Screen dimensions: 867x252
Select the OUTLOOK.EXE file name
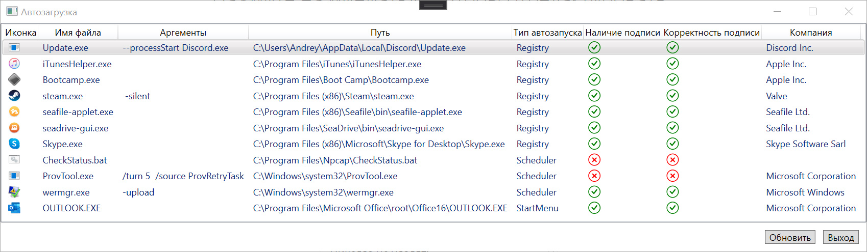point(71,208)
